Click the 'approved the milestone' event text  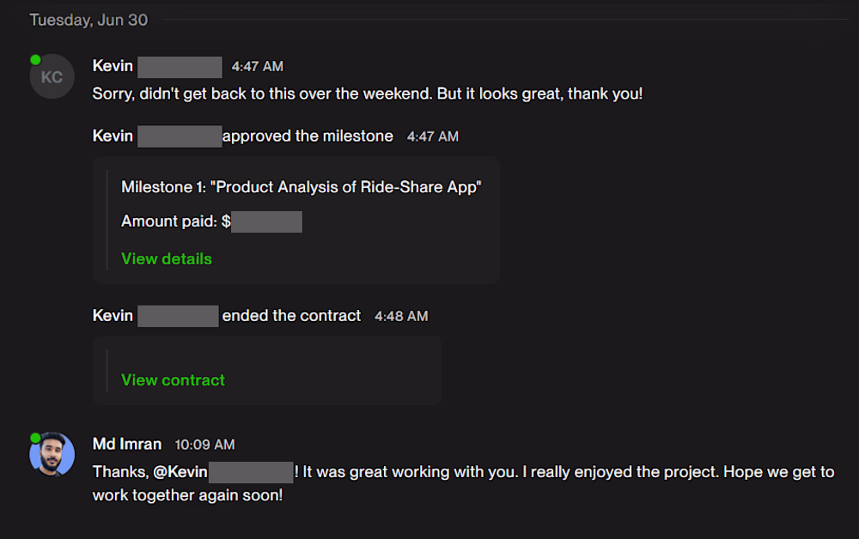tap(308, 136)
